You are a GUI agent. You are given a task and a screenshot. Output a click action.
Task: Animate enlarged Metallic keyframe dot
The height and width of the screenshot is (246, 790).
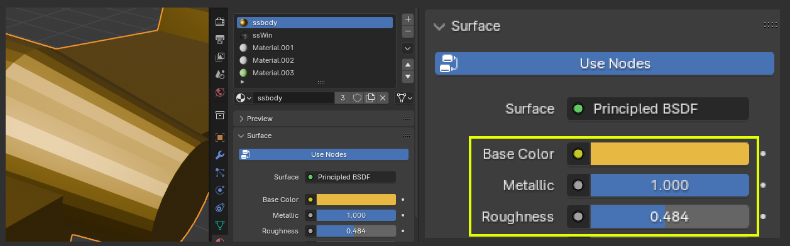[763, 186]
